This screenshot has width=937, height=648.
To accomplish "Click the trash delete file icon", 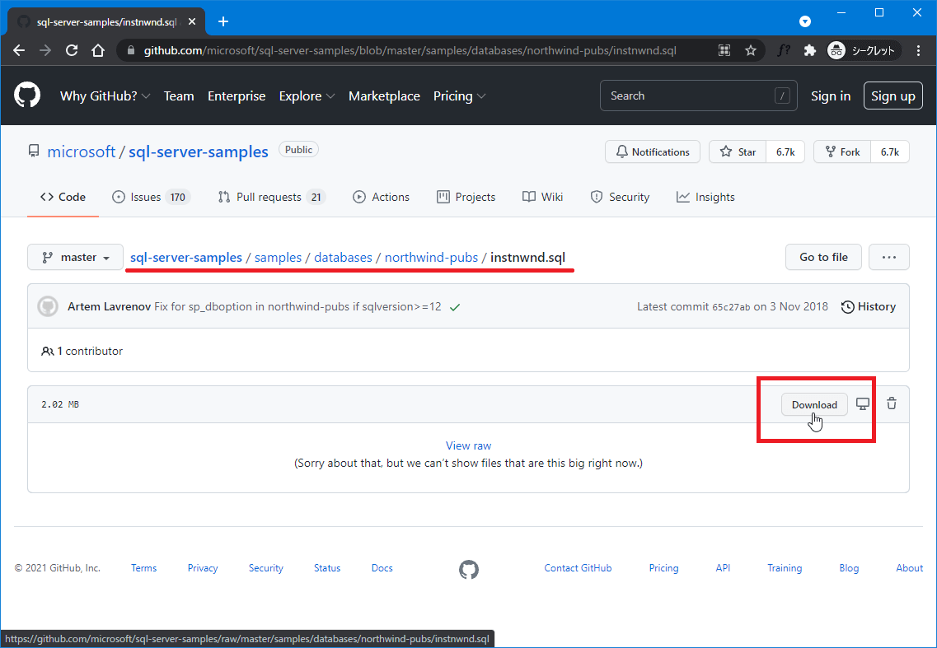I will point(892,403).
